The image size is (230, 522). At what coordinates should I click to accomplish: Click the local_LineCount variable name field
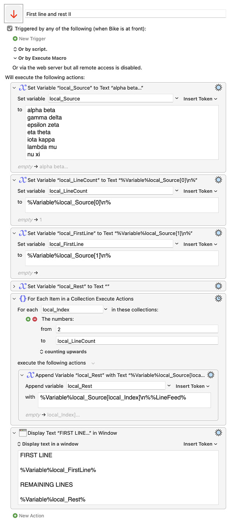(111, 191)
